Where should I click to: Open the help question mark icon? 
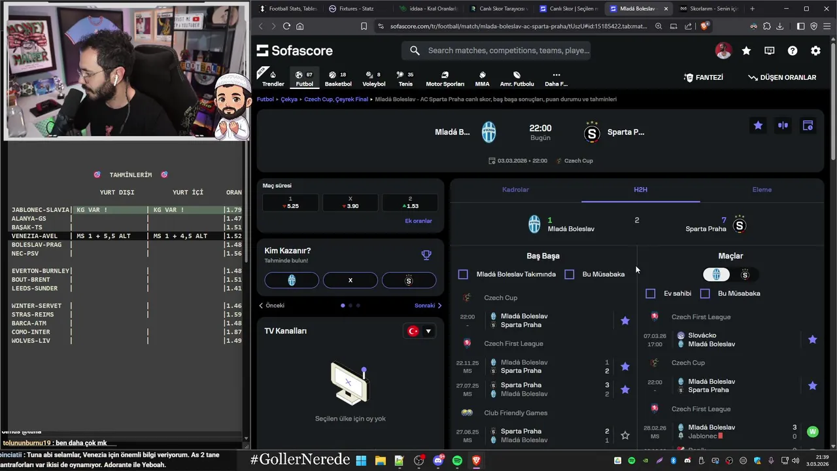793,50
